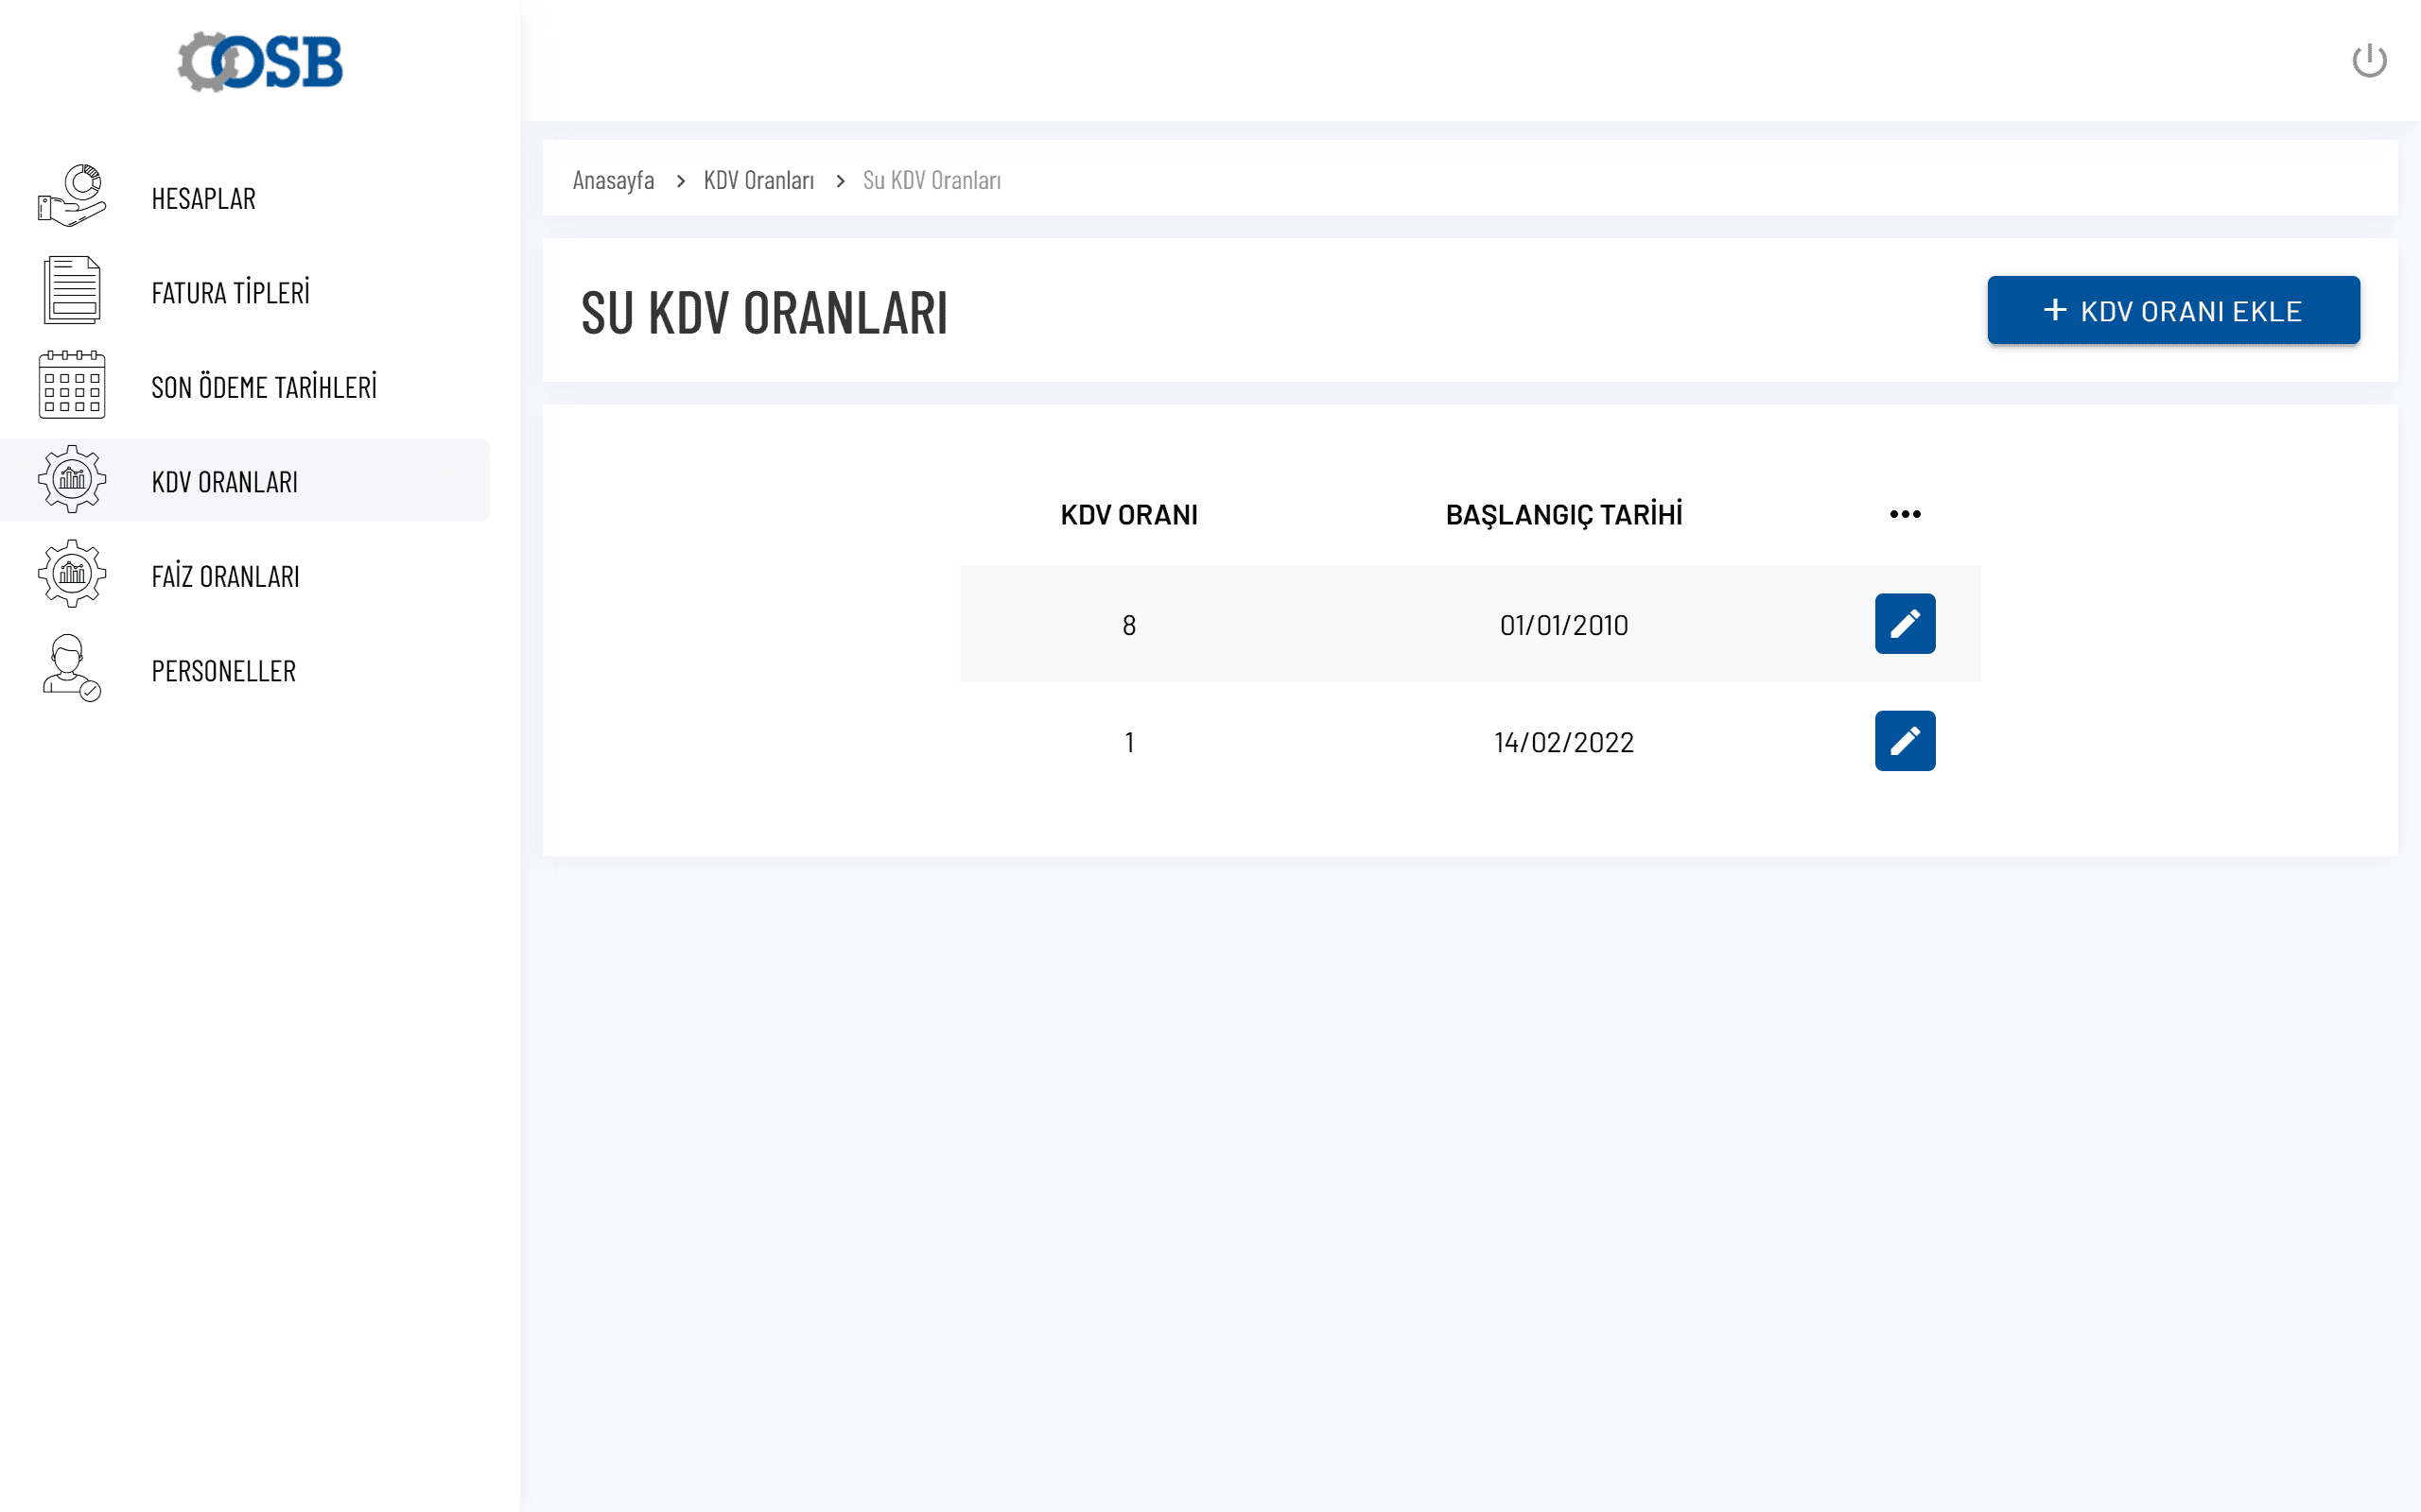
Task: Click the Hesaplar hand-chart icon
Action: (x=71, y=196)
